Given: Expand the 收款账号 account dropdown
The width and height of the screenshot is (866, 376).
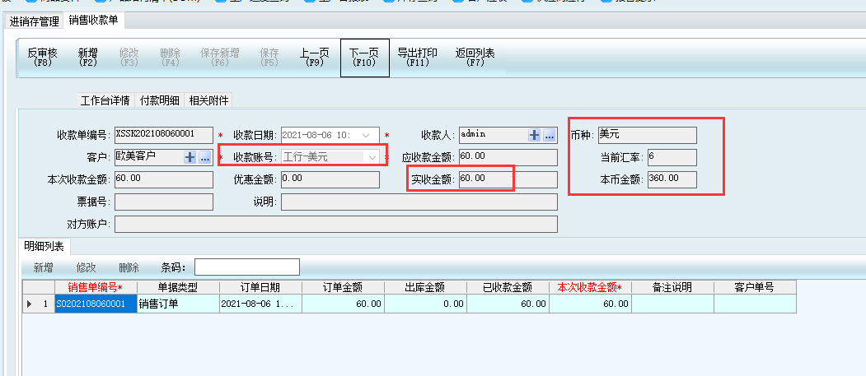Looking at the screenshot, I should click(372, 156).
